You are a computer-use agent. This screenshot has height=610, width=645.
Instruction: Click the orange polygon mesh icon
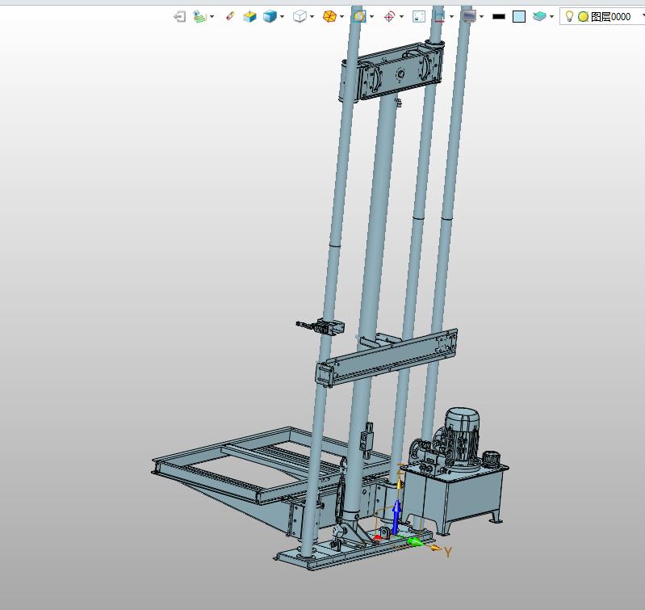click(x=329, y=16)
